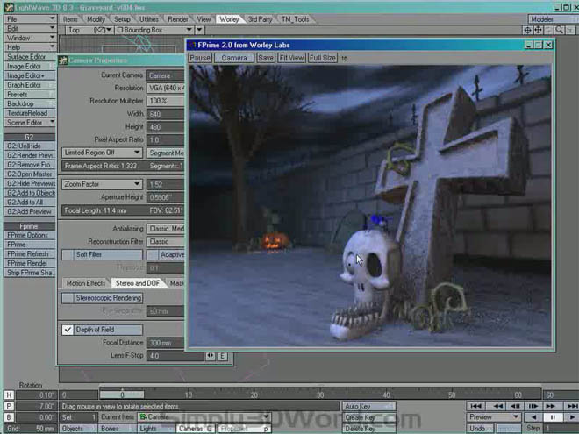The width and height of the screenshot is (579, 434).
Task: Switch to the Modify tab
Action: pyautogui.click(x=96, y=19)
